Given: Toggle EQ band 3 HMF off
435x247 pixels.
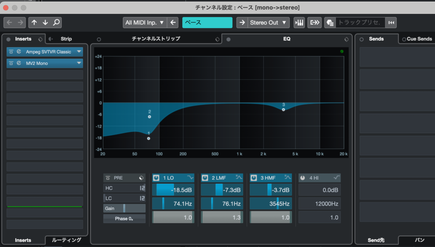Looking at the screenshot, I should (x=254, y=178).
